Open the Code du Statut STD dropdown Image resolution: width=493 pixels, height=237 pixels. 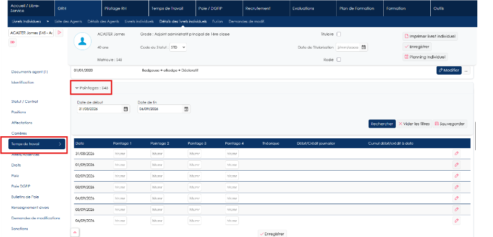(178, 48)
